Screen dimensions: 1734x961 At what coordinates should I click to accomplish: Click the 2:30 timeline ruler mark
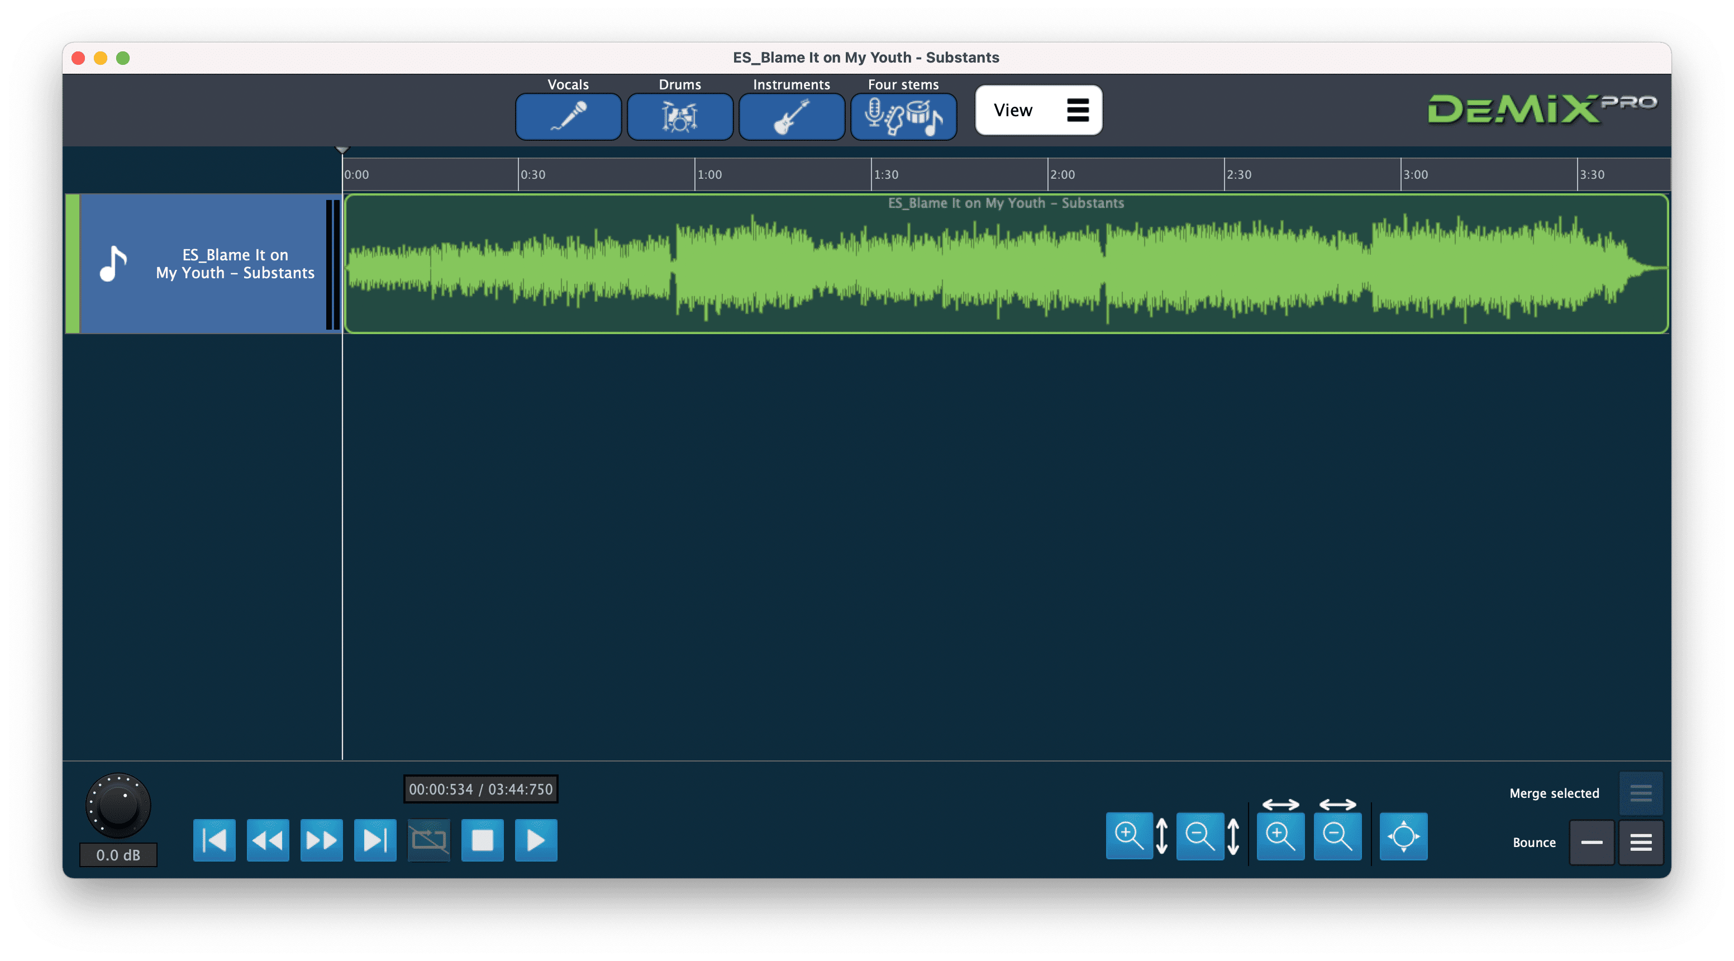pyautogui.click(x=1238, y=174)
